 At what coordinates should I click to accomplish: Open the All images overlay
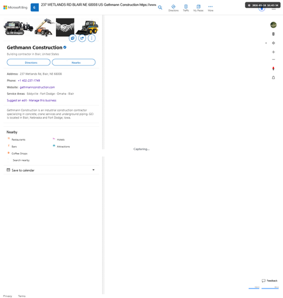pos(15,33)
